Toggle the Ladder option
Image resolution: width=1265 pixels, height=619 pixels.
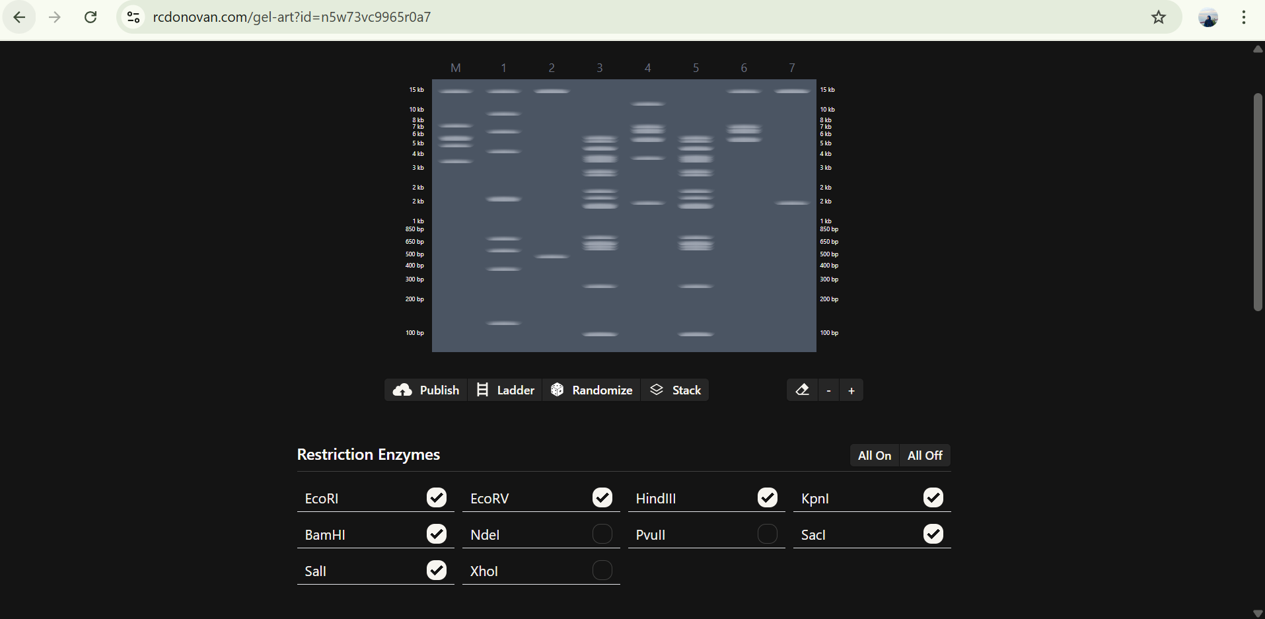[x=505, y=390]
